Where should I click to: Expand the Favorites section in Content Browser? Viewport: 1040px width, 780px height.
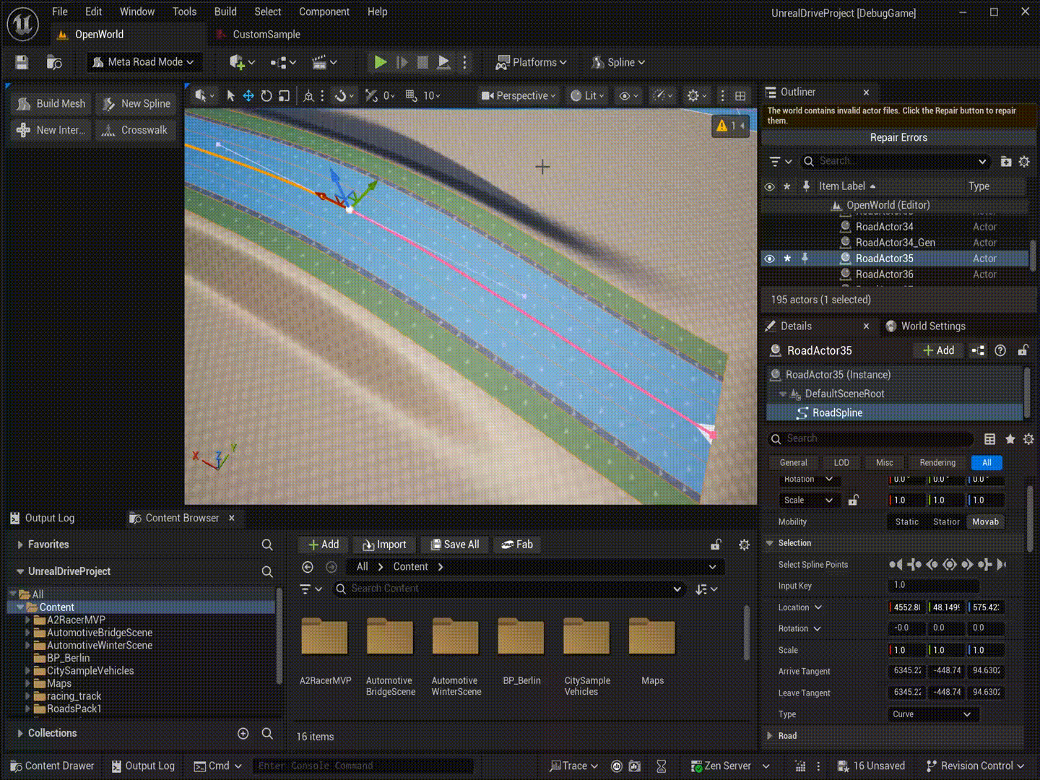point(20,545)
